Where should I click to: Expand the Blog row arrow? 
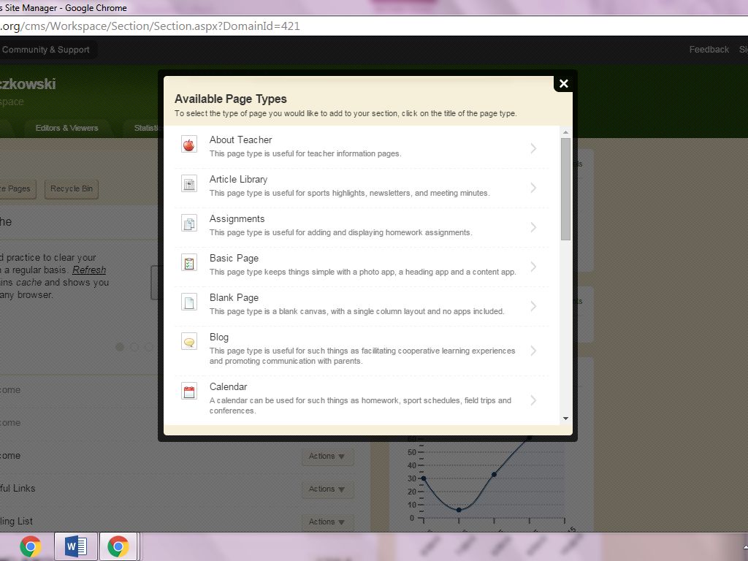533,351
